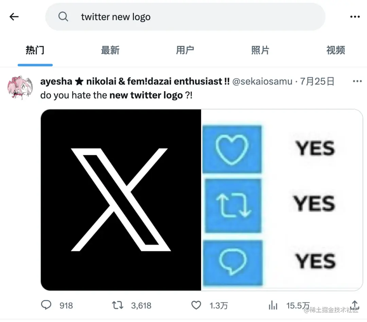The height and width of the screenshot is (322, 367).
Task: Like the tweet via heart icon
Action: click(196, 305)
